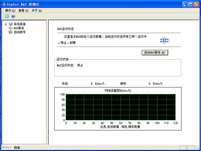Select the NAT服务 tree label
The height and width of the screenshot is (151, 201).
(x=19, y=28)
